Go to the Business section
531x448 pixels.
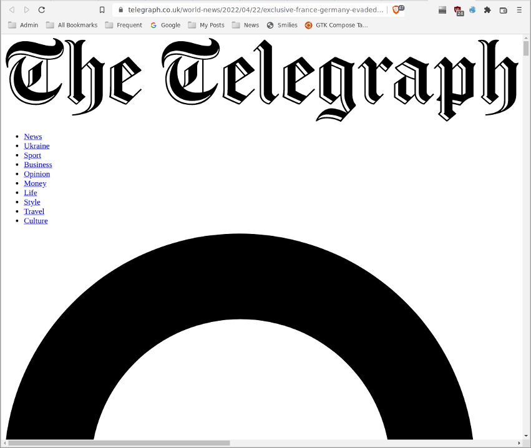(x=38, y=165)
